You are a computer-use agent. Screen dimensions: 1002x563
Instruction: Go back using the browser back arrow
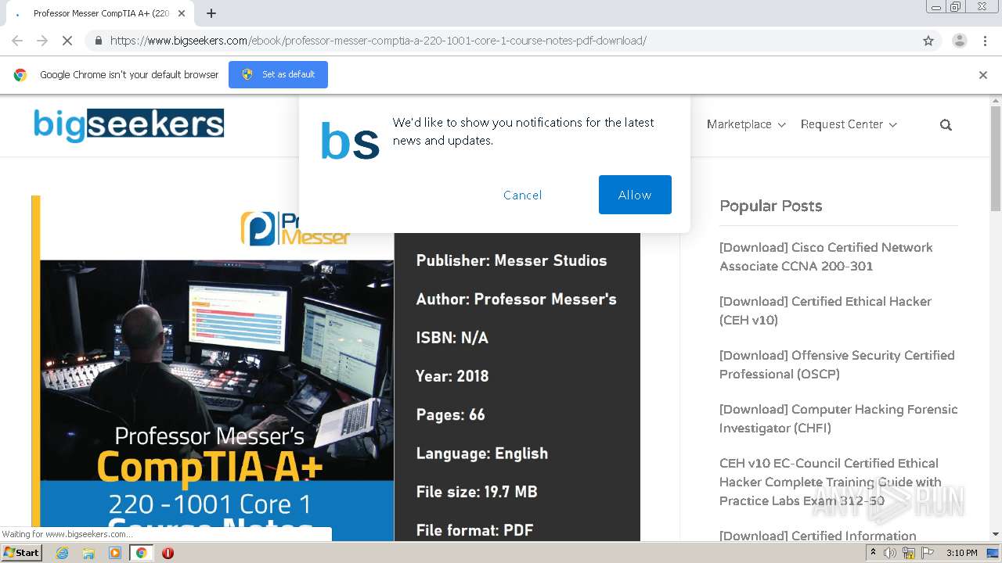point(17,41)
